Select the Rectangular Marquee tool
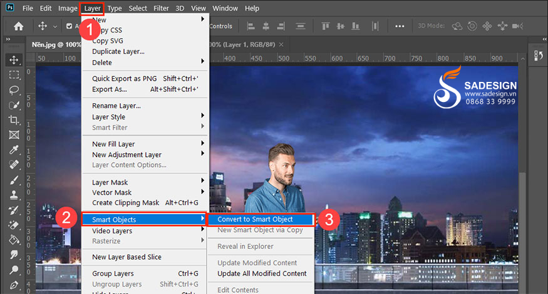This screenshot has height=294, width=548. click(14, 74)
